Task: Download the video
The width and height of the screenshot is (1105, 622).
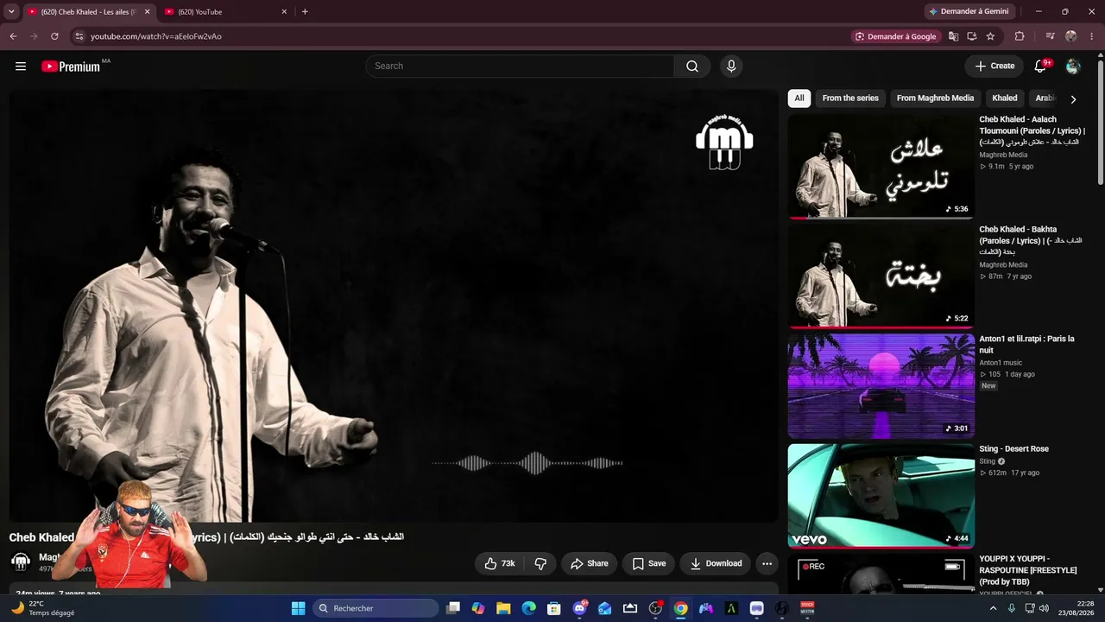Action: coord(715,563)
